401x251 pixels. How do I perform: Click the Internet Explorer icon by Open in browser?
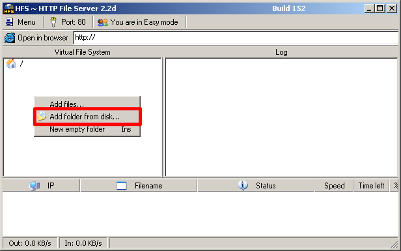pyautogui.click(x=10, y=38)
